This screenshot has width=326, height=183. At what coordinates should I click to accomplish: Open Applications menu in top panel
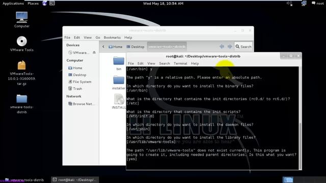pos(13,4)
